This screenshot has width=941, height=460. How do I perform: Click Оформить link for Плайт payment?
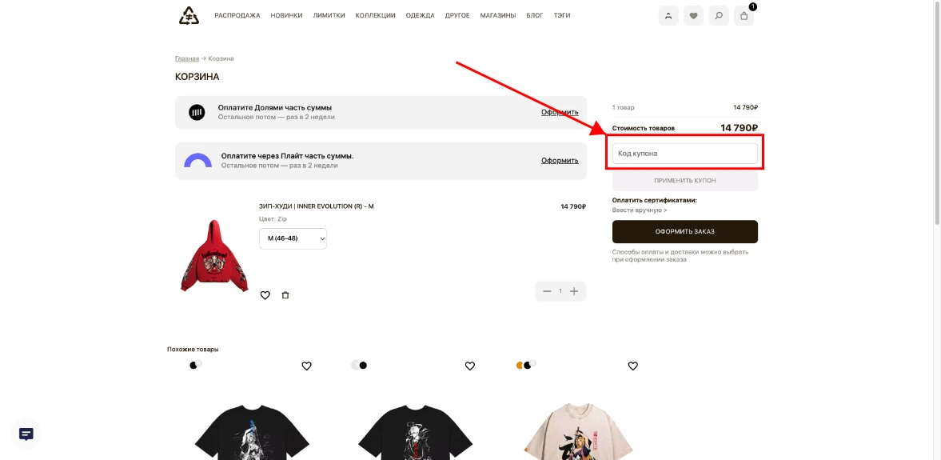click(559, 161)
